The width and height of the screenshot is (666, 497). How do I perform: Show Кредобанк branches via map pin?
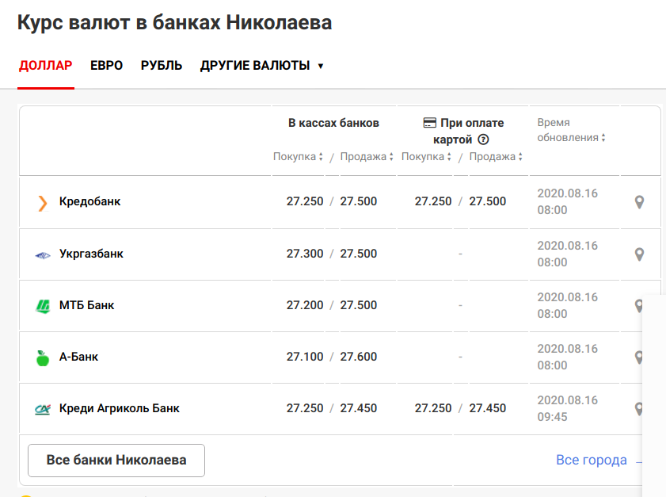point(639,202)
